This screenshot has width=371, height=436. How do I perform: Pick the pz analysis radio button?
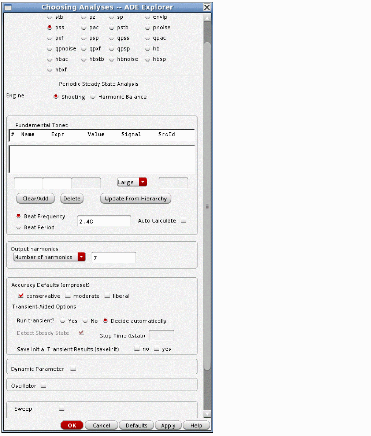coord(84,17)
